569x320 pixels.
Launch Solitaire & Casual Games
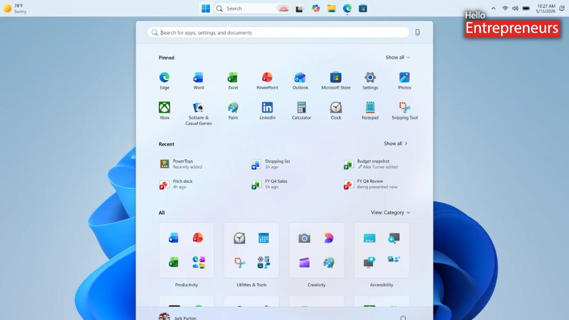point(199,113)
